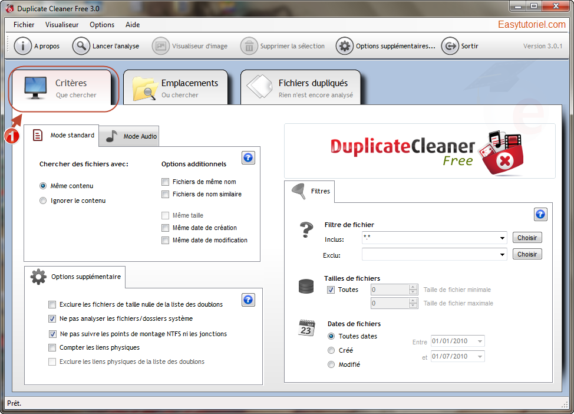This screenshot has width=574, height=414.
Task: Click the Duplicate Cleaner title bar app icon
Action: 10,8
